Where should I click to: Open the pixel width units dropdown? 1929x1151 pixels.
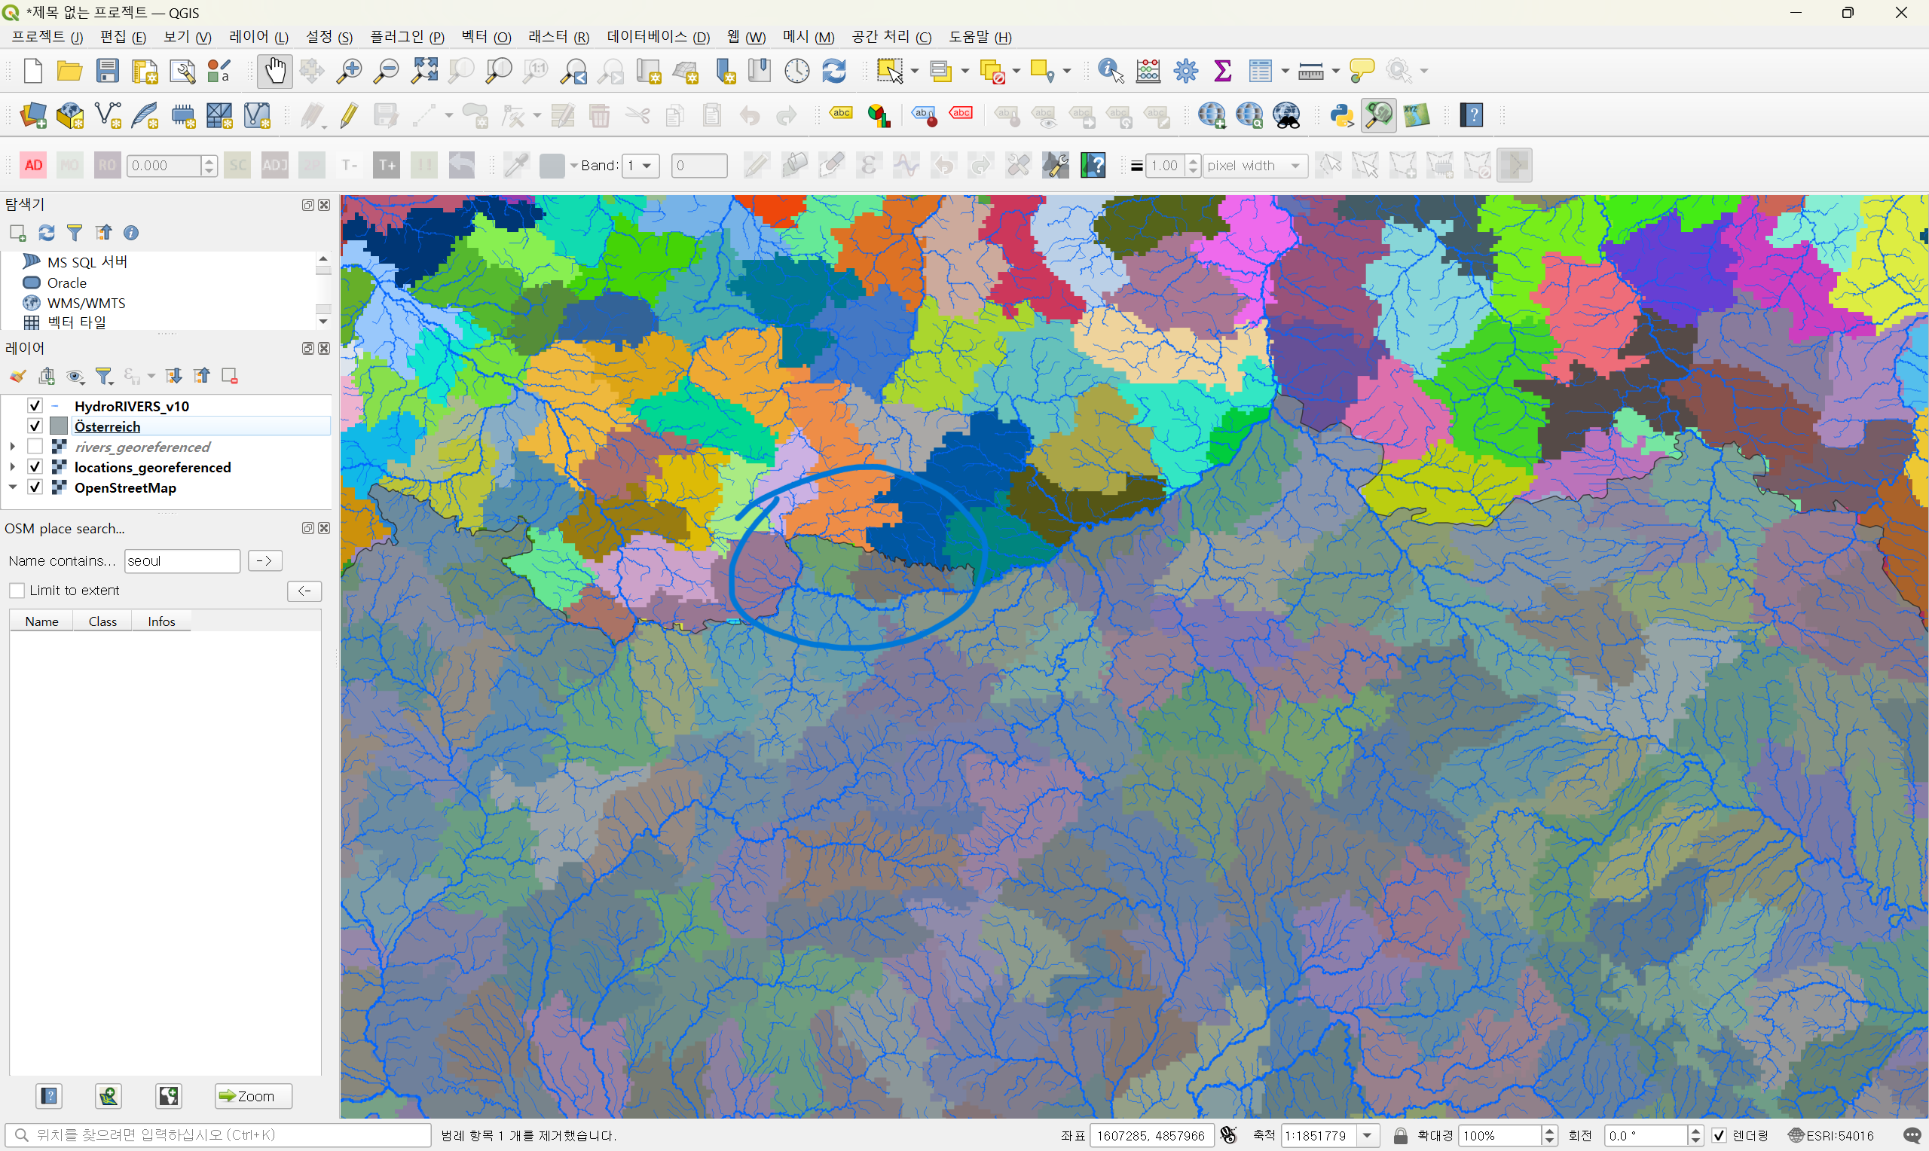point(1255,165)
